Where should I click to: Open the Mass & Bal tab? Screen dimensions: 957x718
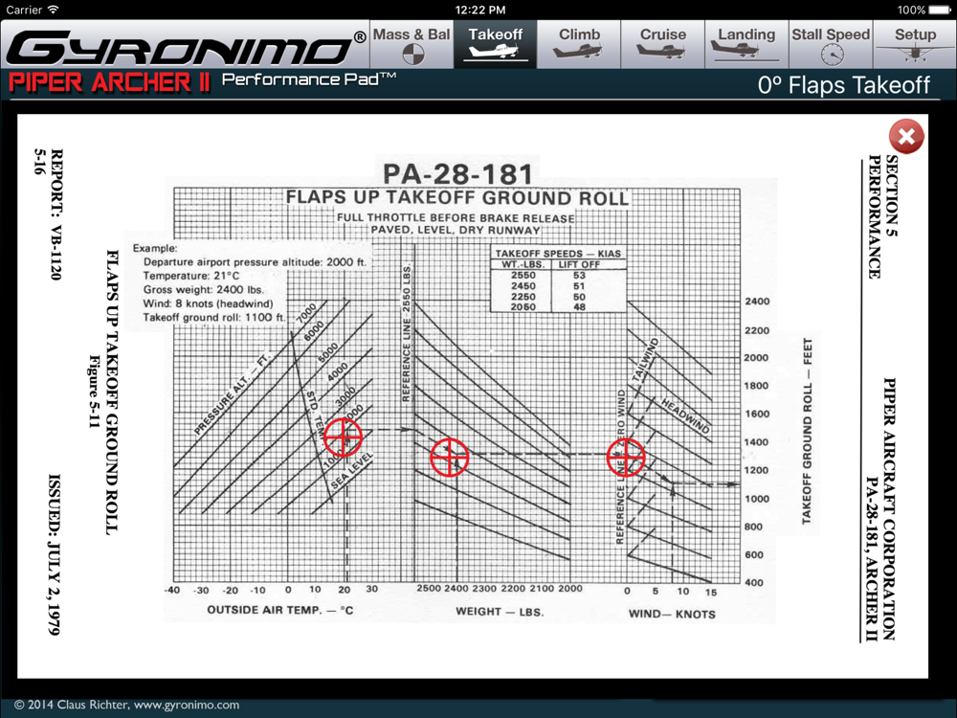pos(412,45)
